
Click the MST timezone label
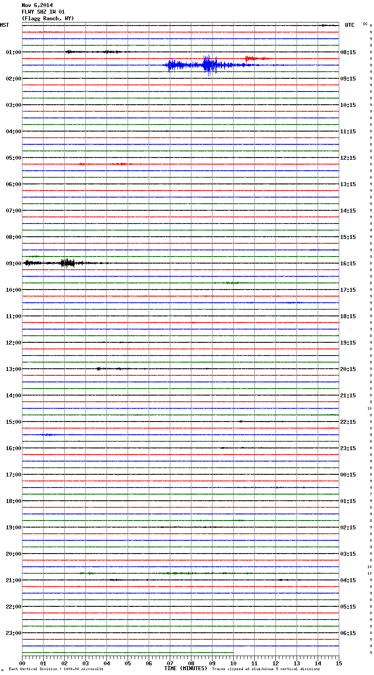point(4,25)
